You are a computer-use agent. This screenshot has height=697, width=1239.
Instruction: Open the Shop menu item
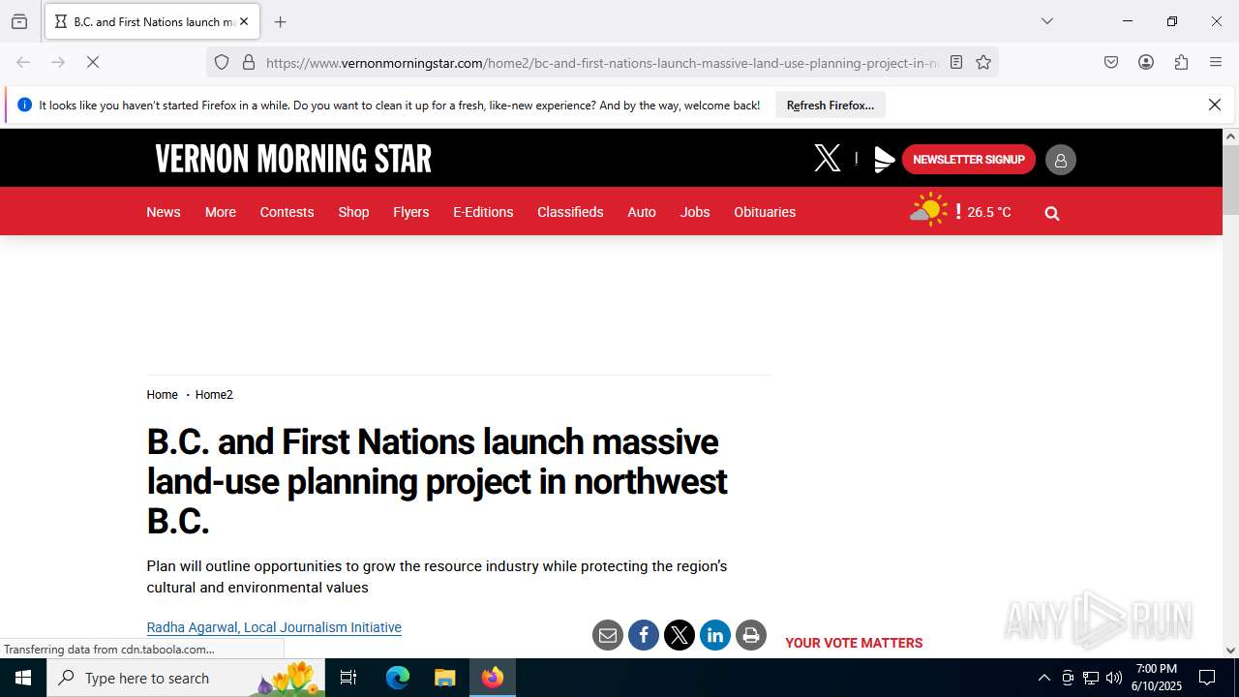pyautogui.click(x=353, y=212)
